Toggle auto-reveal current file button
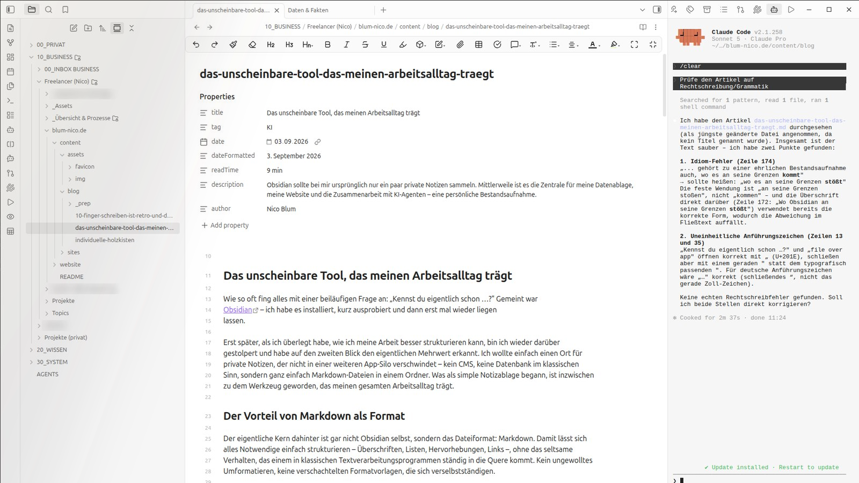Screen dimensions: 859x483 [117, 28]
